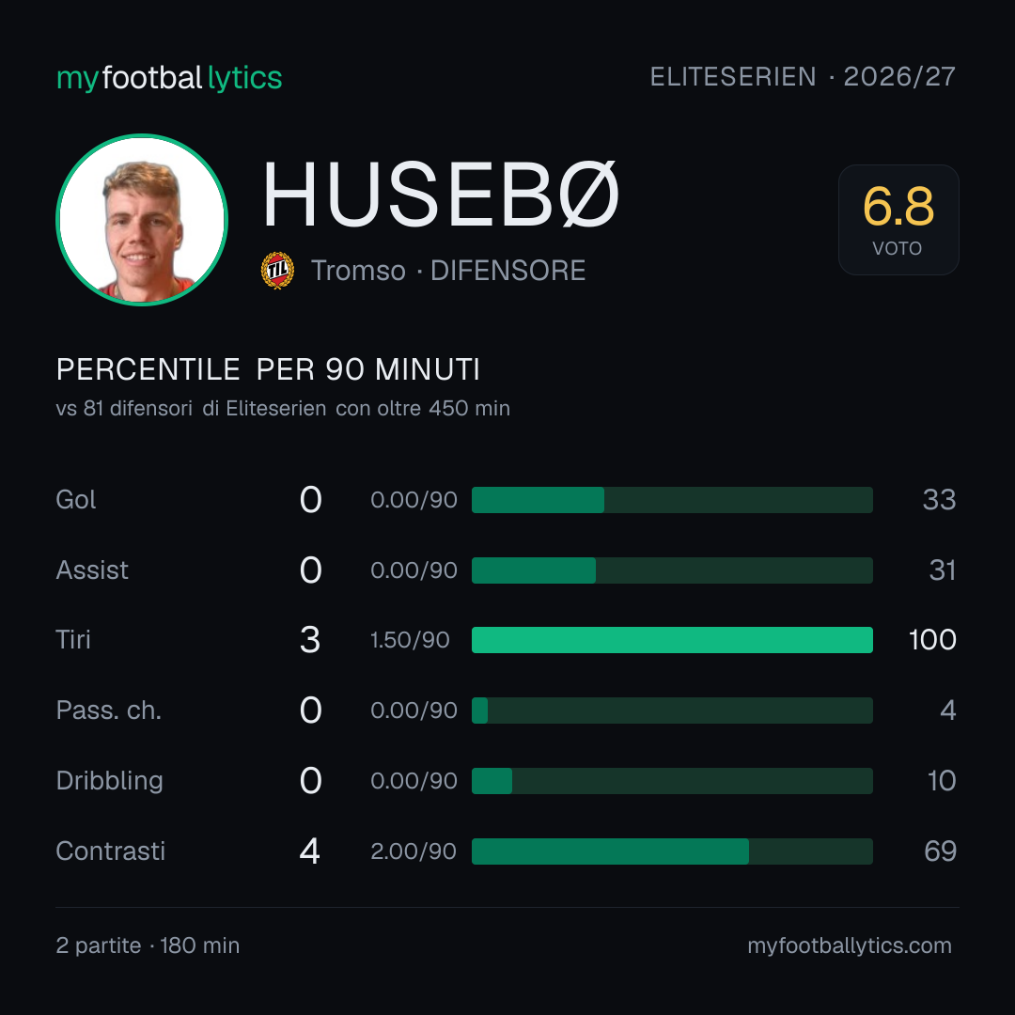Click the Contrasti 2.00/90 rate value
This screenshot has width=1015, height=1015.
tap(414, 851)
